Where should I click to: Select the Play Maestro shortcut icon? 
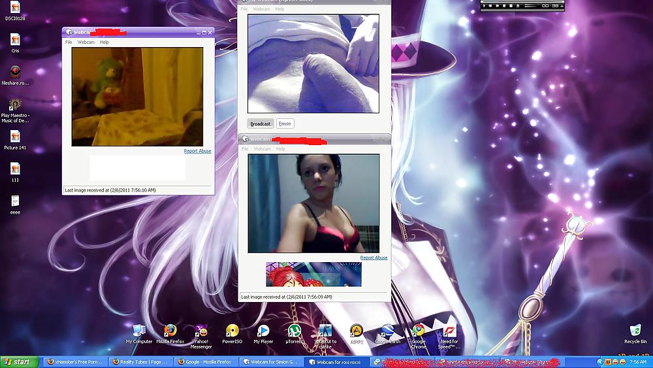point(15,110)
